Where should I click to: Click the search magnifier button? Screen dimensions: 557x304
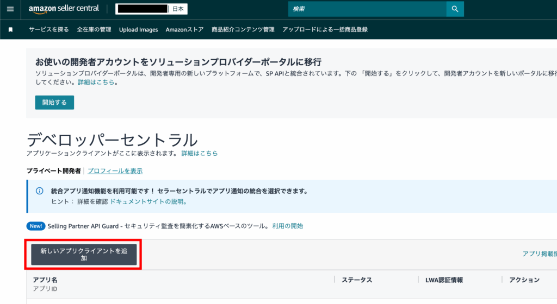[455, 9]
